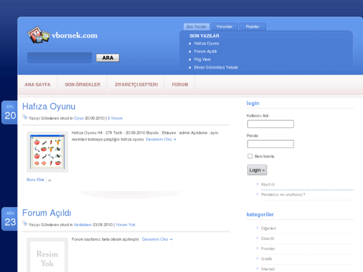The image size is (363, 272).
Task: Click arrow icon beside Kayıt ol
Action: pos(258,184)
